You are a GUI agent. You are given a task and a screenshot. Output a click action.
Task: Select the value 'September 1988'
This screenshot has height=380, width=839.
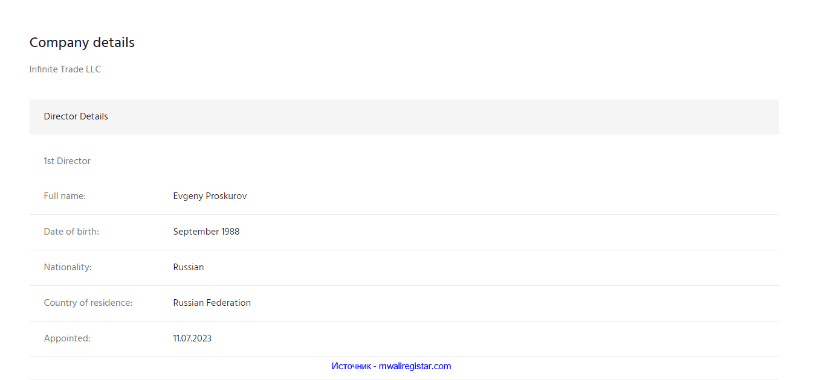(206, 232)
